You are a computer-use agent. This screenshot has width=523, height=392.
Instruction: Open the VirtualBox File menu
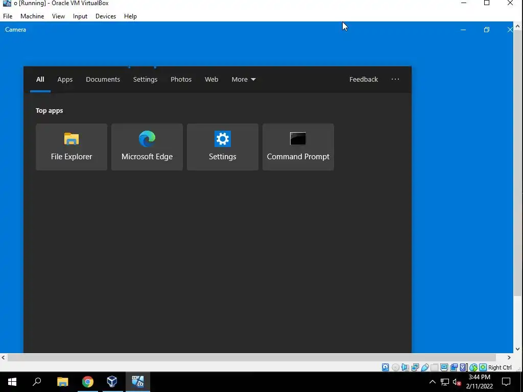(8, 16)
